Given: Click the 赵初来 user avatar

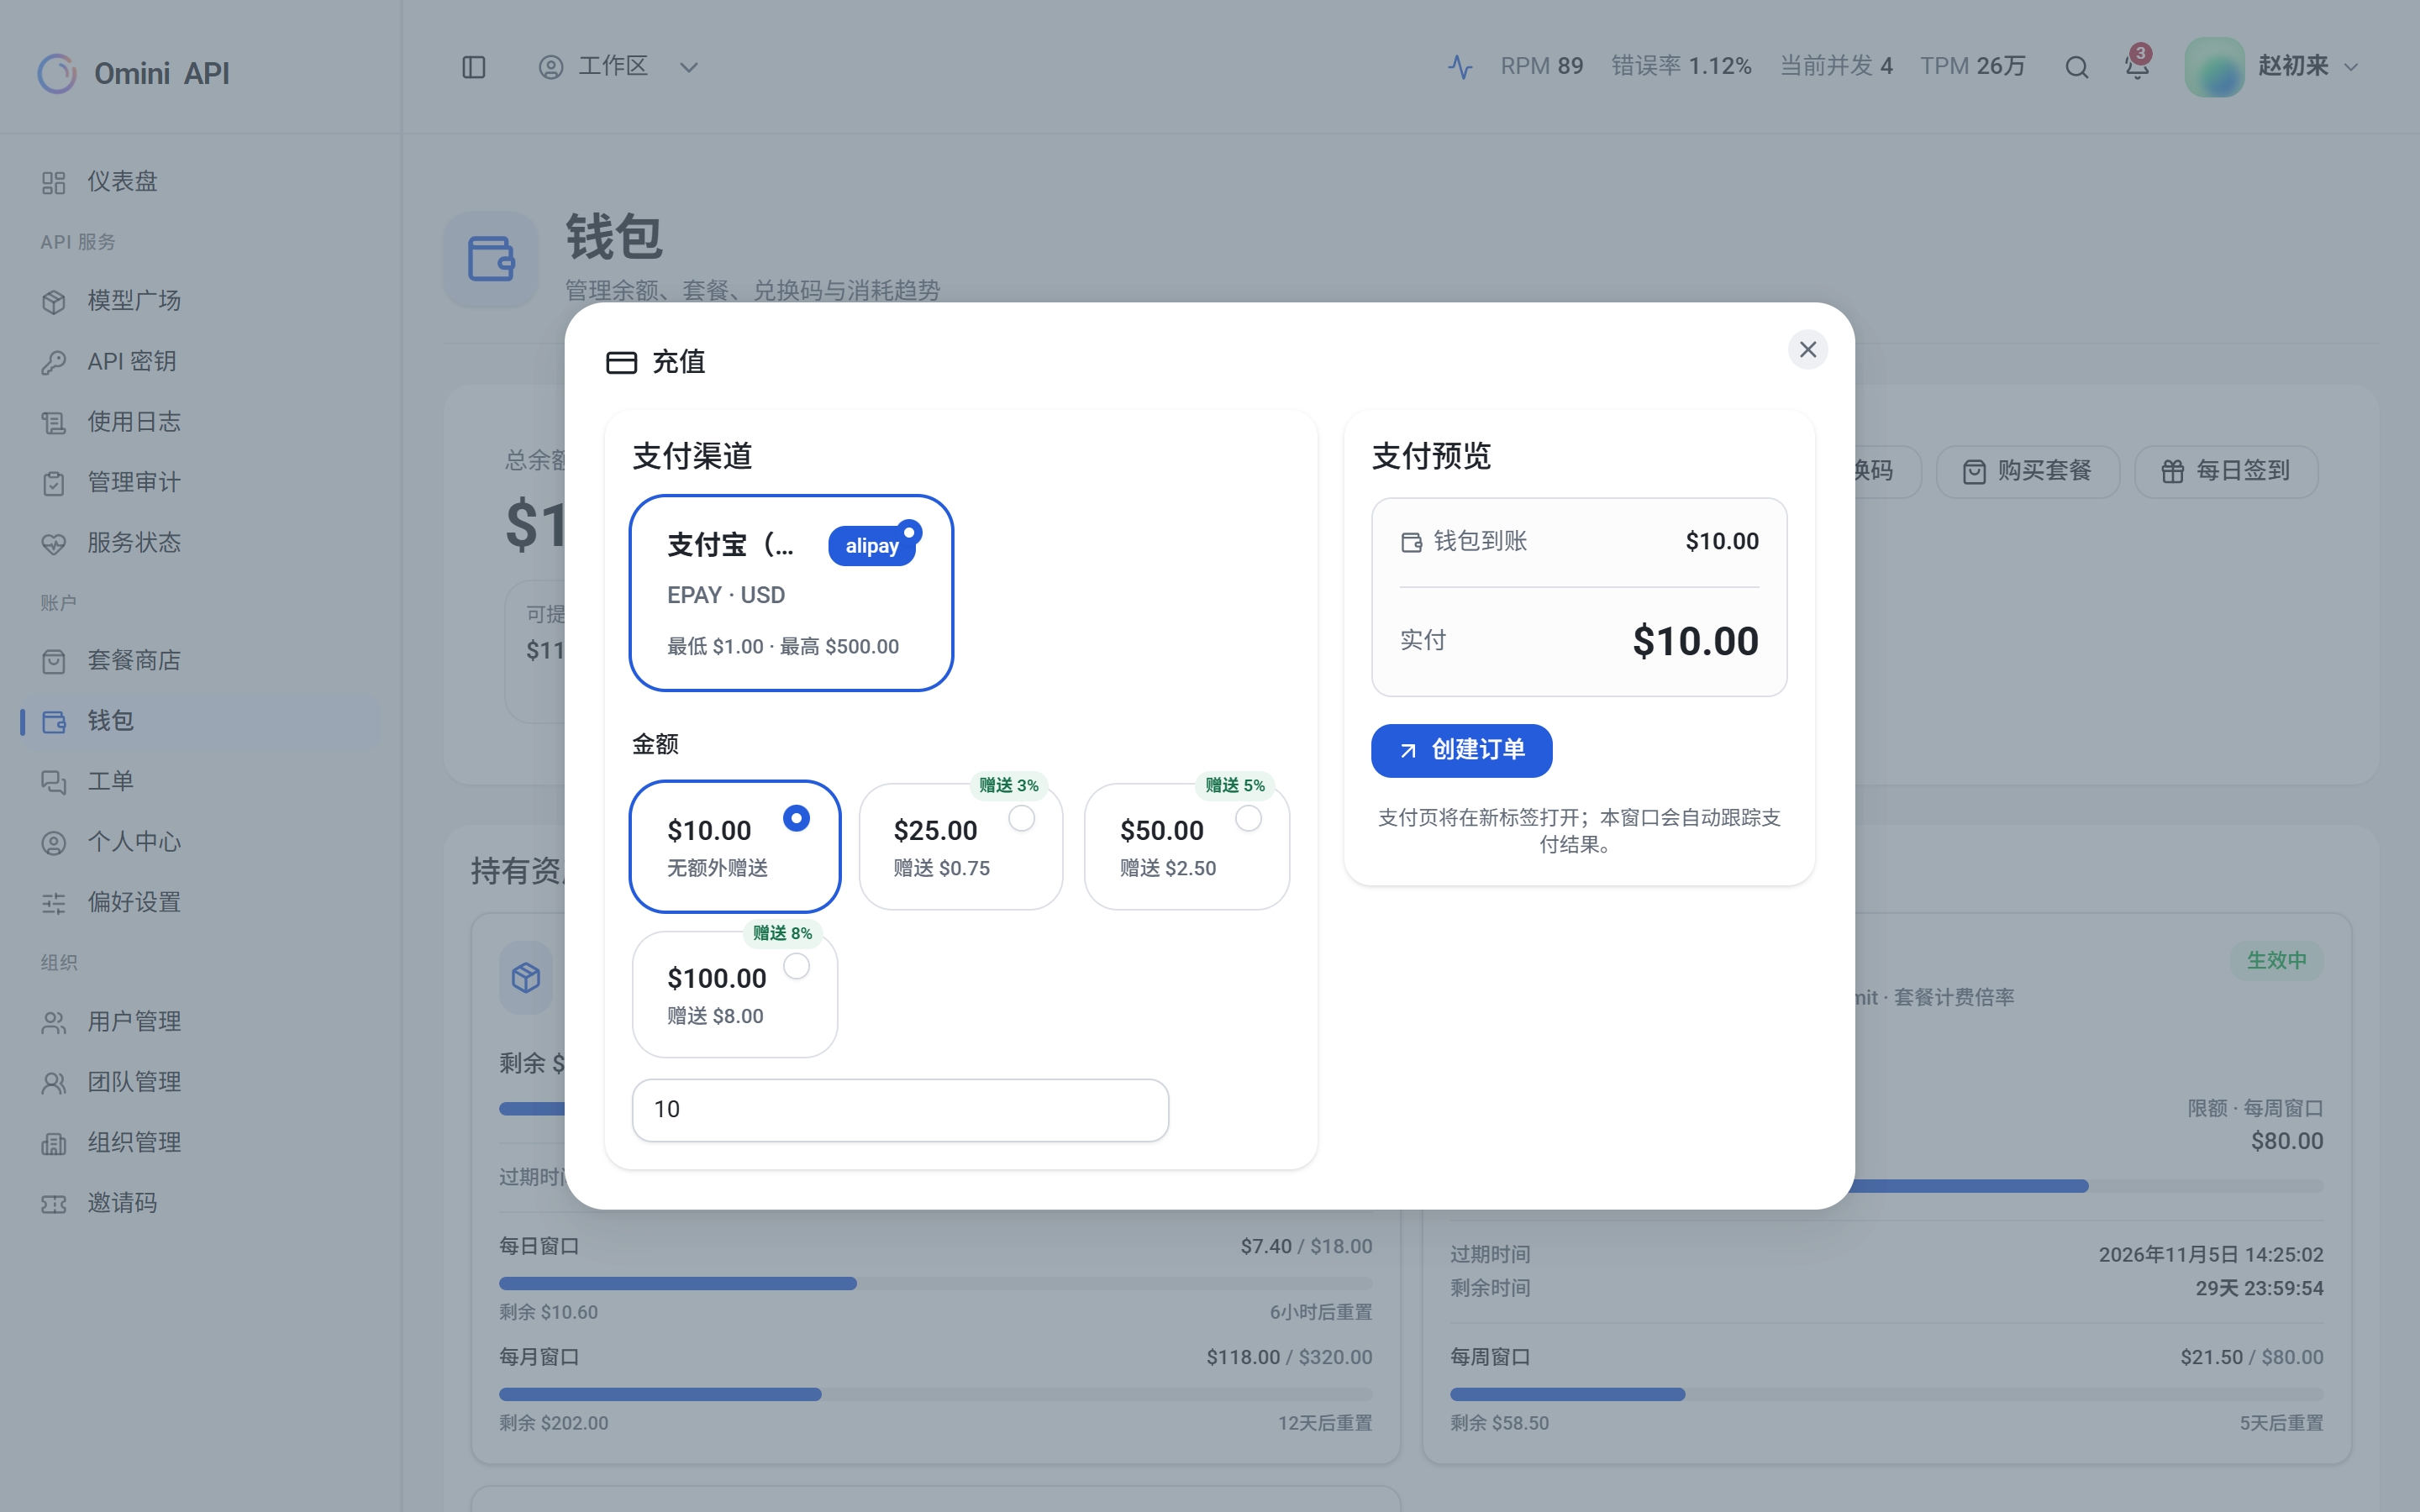Looking at the screenshot, I should 2214,67.
